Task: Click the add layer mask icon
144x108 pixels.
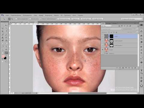Action: coord(123,68)
